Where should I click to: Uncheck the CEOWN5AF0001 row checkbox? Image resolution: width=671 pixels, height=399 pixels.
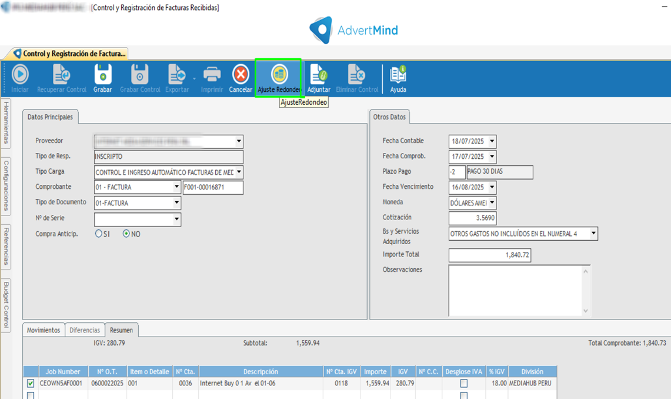[31, 383]
